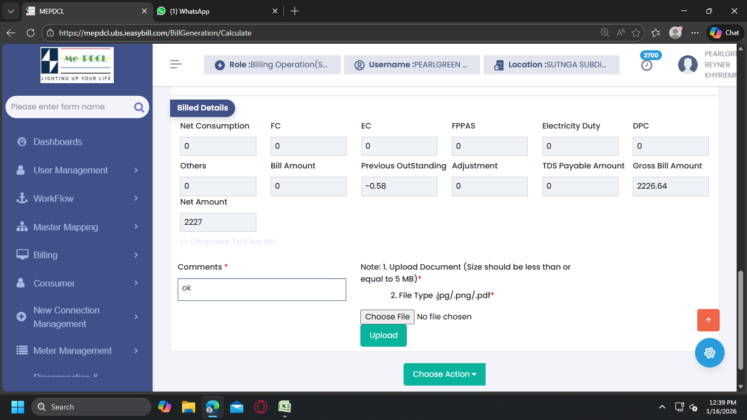Image resolution: width=747 pixels, height=420 pixels.
Task: Expand the Consumer menu chevron
Action: click(136, 283)
